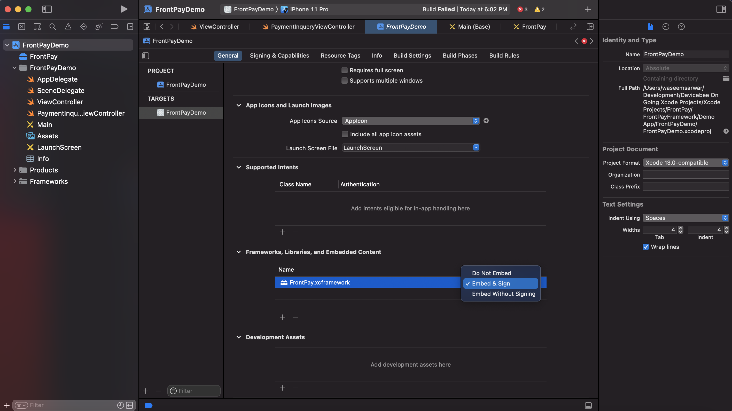Image resolution: width=732 pixels, height=411 pixels.
Task: Increment the Tab width stepper
Action: [x=680, y=228]
